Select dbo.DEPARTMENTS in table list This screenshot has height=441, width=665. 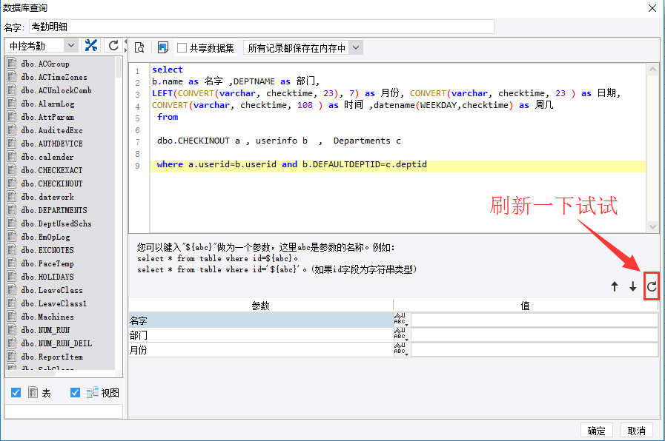click(x=54, y=210)
